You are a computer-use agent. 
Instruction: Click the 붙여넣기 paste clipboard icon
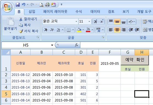(10, 21)
